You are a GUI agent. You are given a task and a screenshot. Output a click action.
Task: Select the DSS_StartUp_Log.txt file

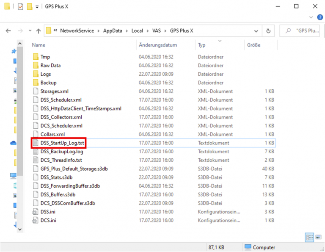click(x=62, y=143)
